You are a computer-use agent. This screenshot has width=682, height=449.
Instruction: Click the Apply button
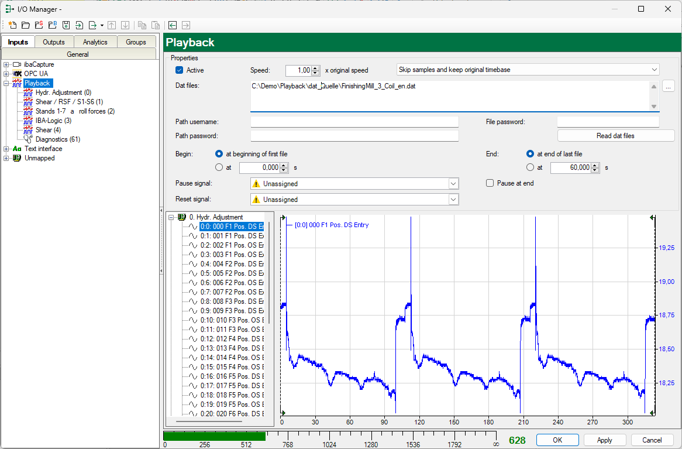[605, 440]
